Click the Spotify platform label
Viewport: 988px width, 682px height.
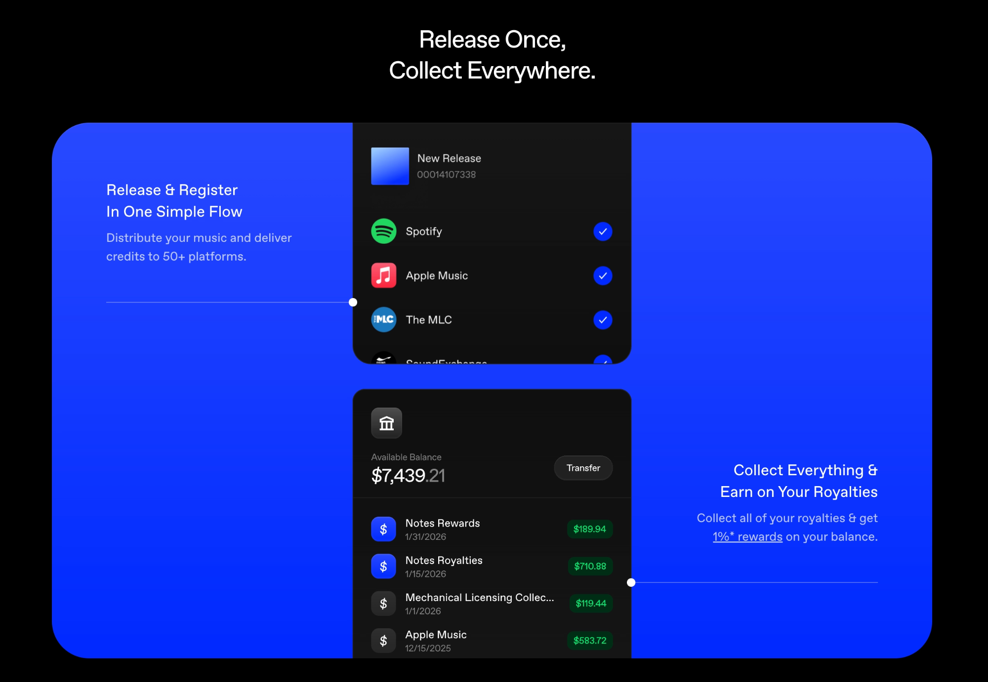(x=424, y=231)
